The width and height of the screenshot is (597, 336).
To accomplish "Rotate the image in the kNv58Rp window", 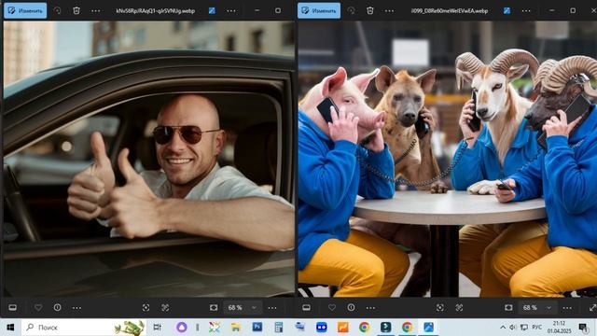I will click(58, 10).
